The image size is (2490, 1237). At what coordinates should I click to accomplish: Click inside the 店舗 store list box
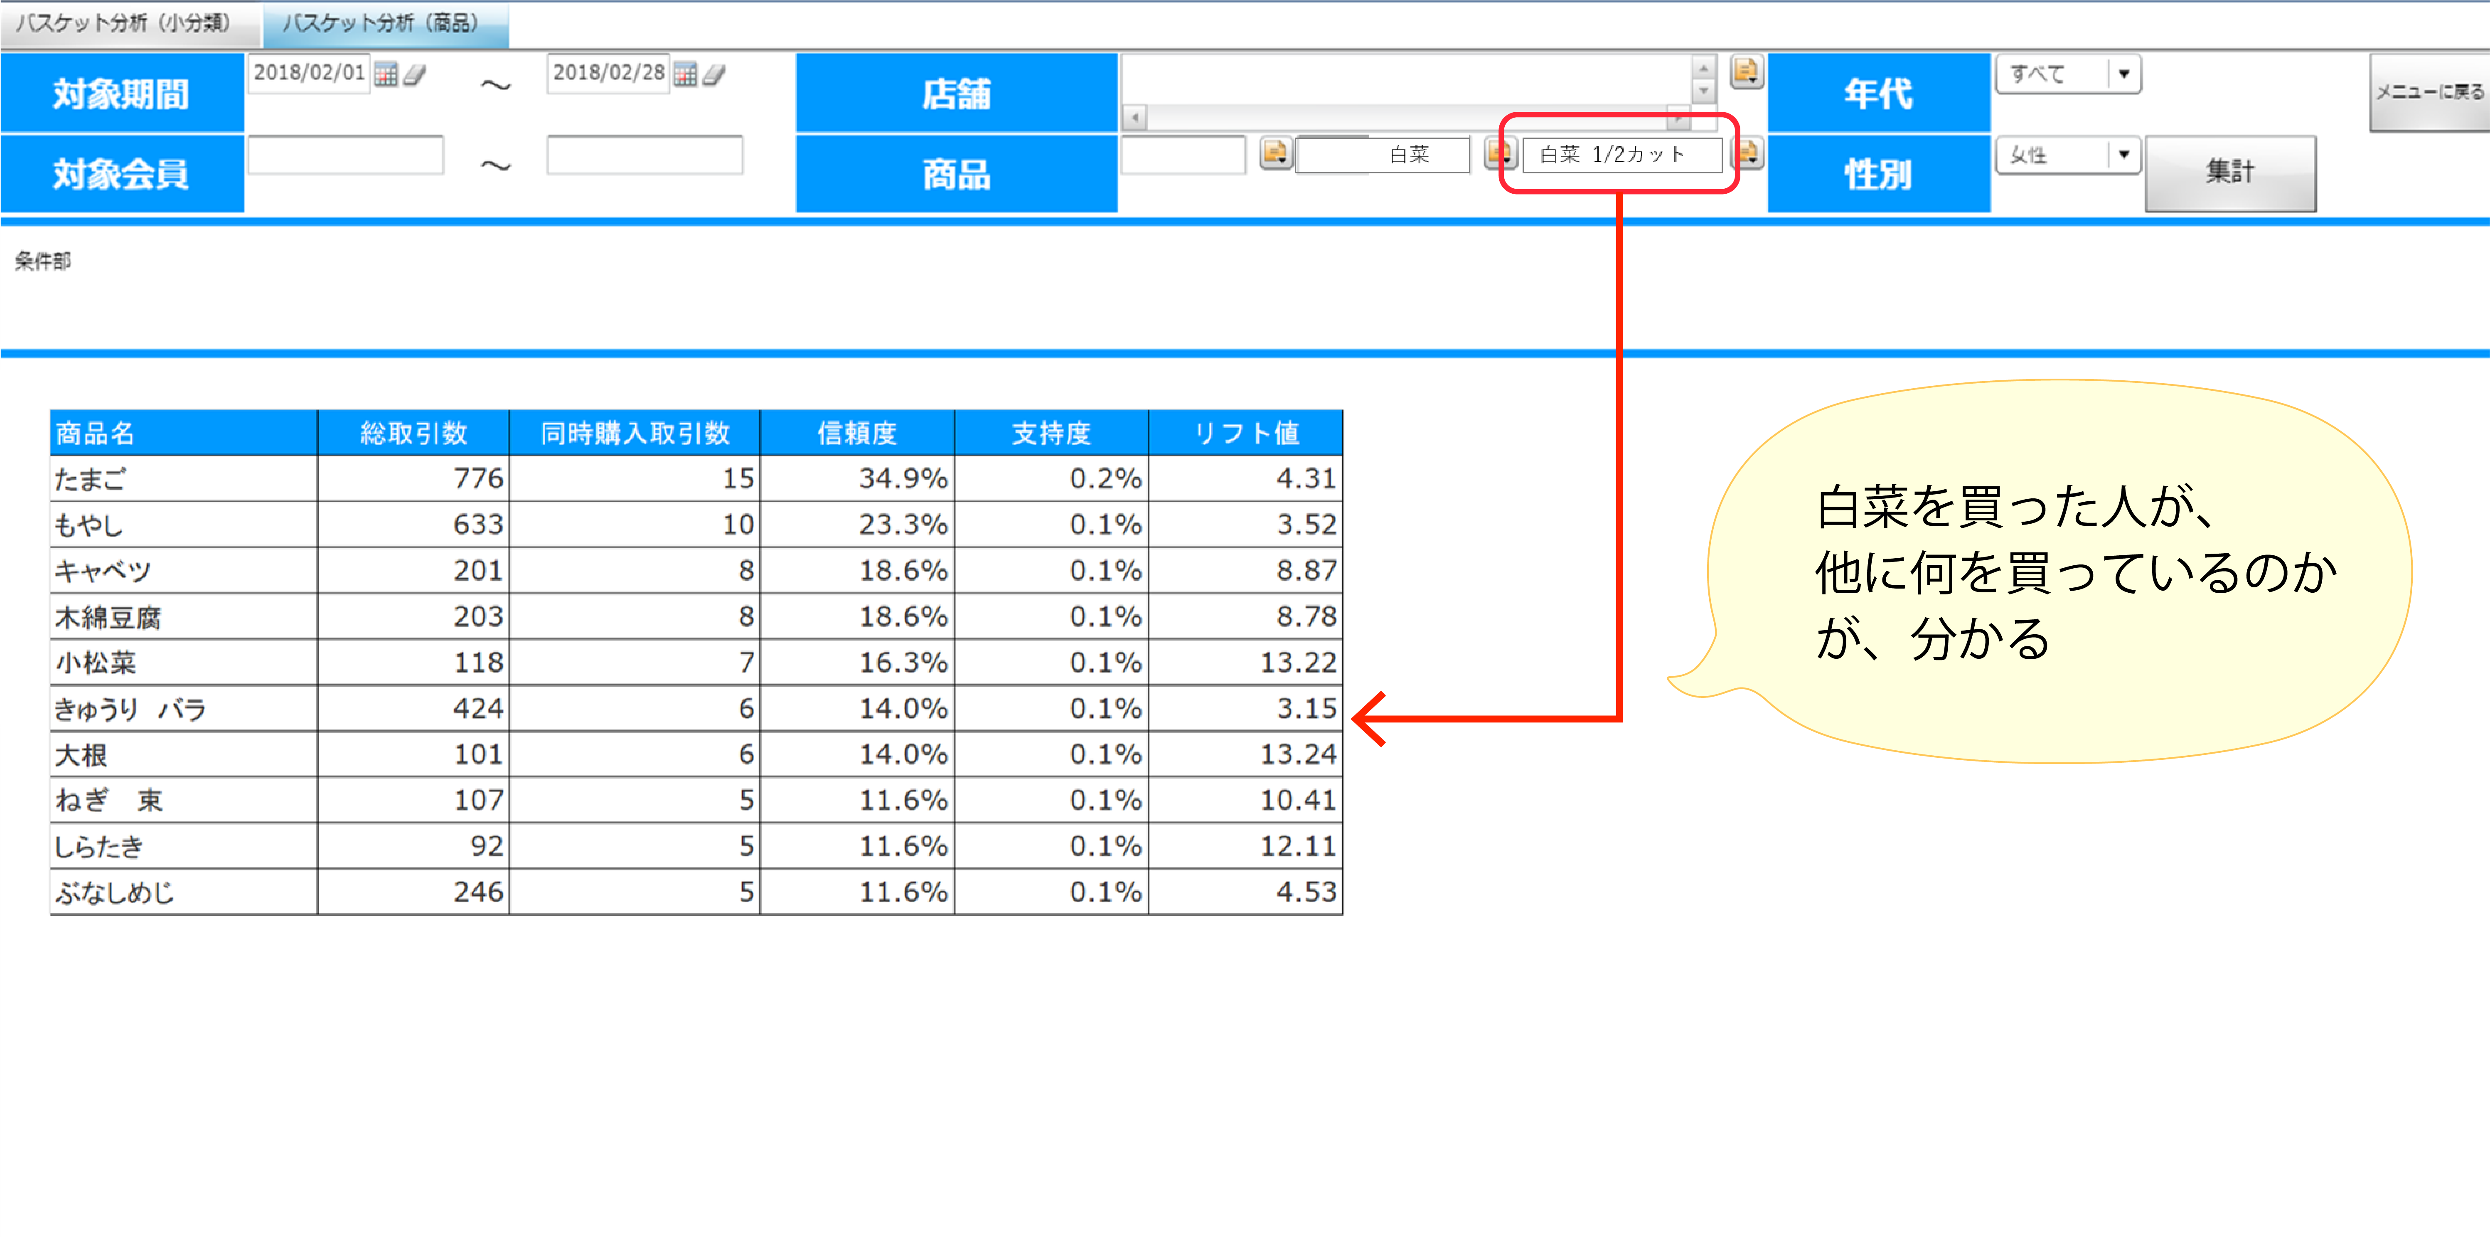[1405, 79]
